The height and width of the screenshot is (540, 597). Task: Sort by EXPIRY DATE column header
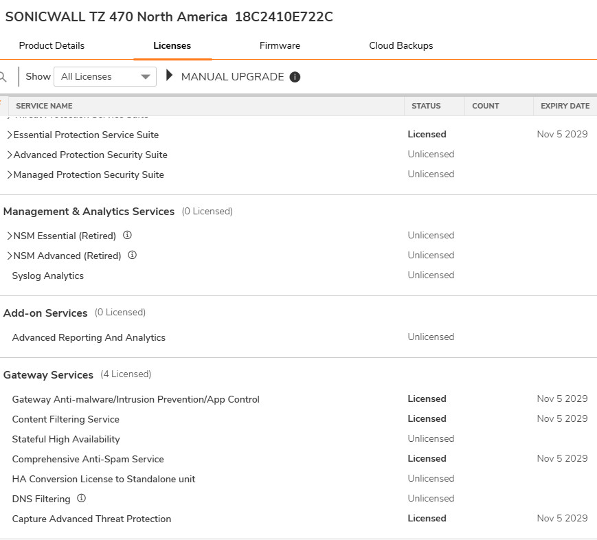tap(565, 106)
